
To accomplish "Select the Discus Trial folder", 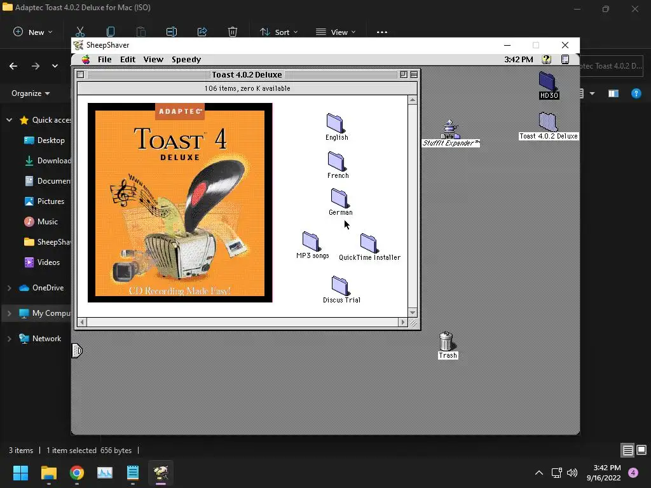I will [x=340, y=286].
